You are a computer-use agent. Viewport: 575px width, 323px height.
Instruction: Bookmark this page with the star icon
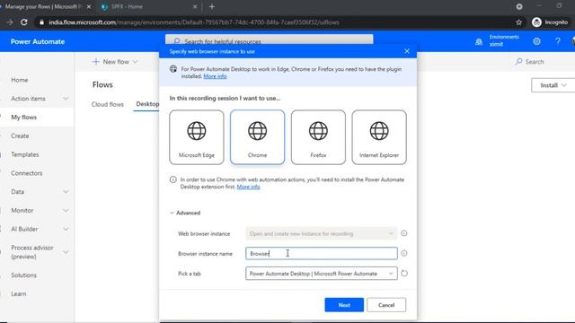point(518,22)
